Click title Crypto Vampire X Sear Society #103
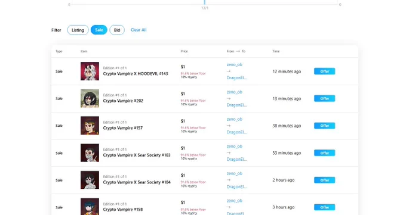The height and width of the screenshot is (215, 406). 137,155
